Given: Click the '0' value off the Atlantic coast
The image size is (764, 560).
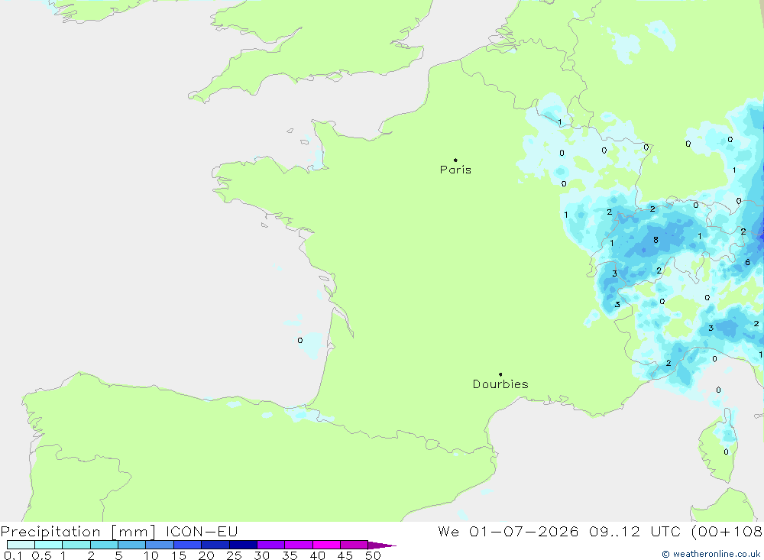Looking at the screenshot, I should 299,340.
